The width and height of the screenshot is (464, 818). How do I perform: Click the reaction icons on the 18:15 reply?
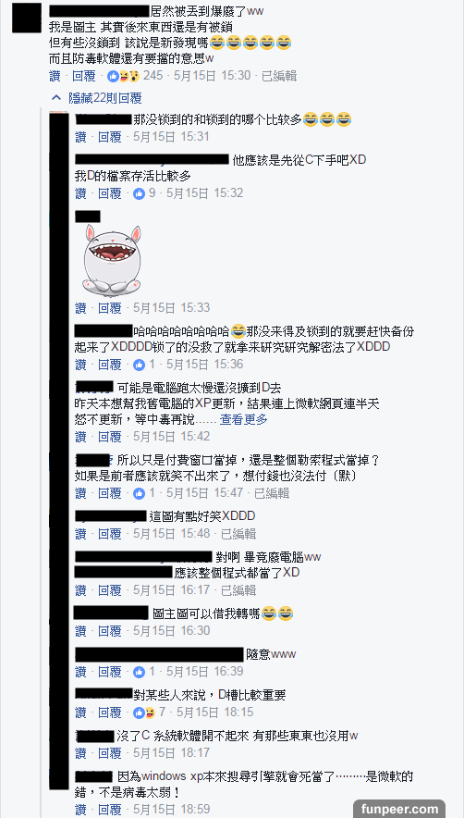[144, 712]
